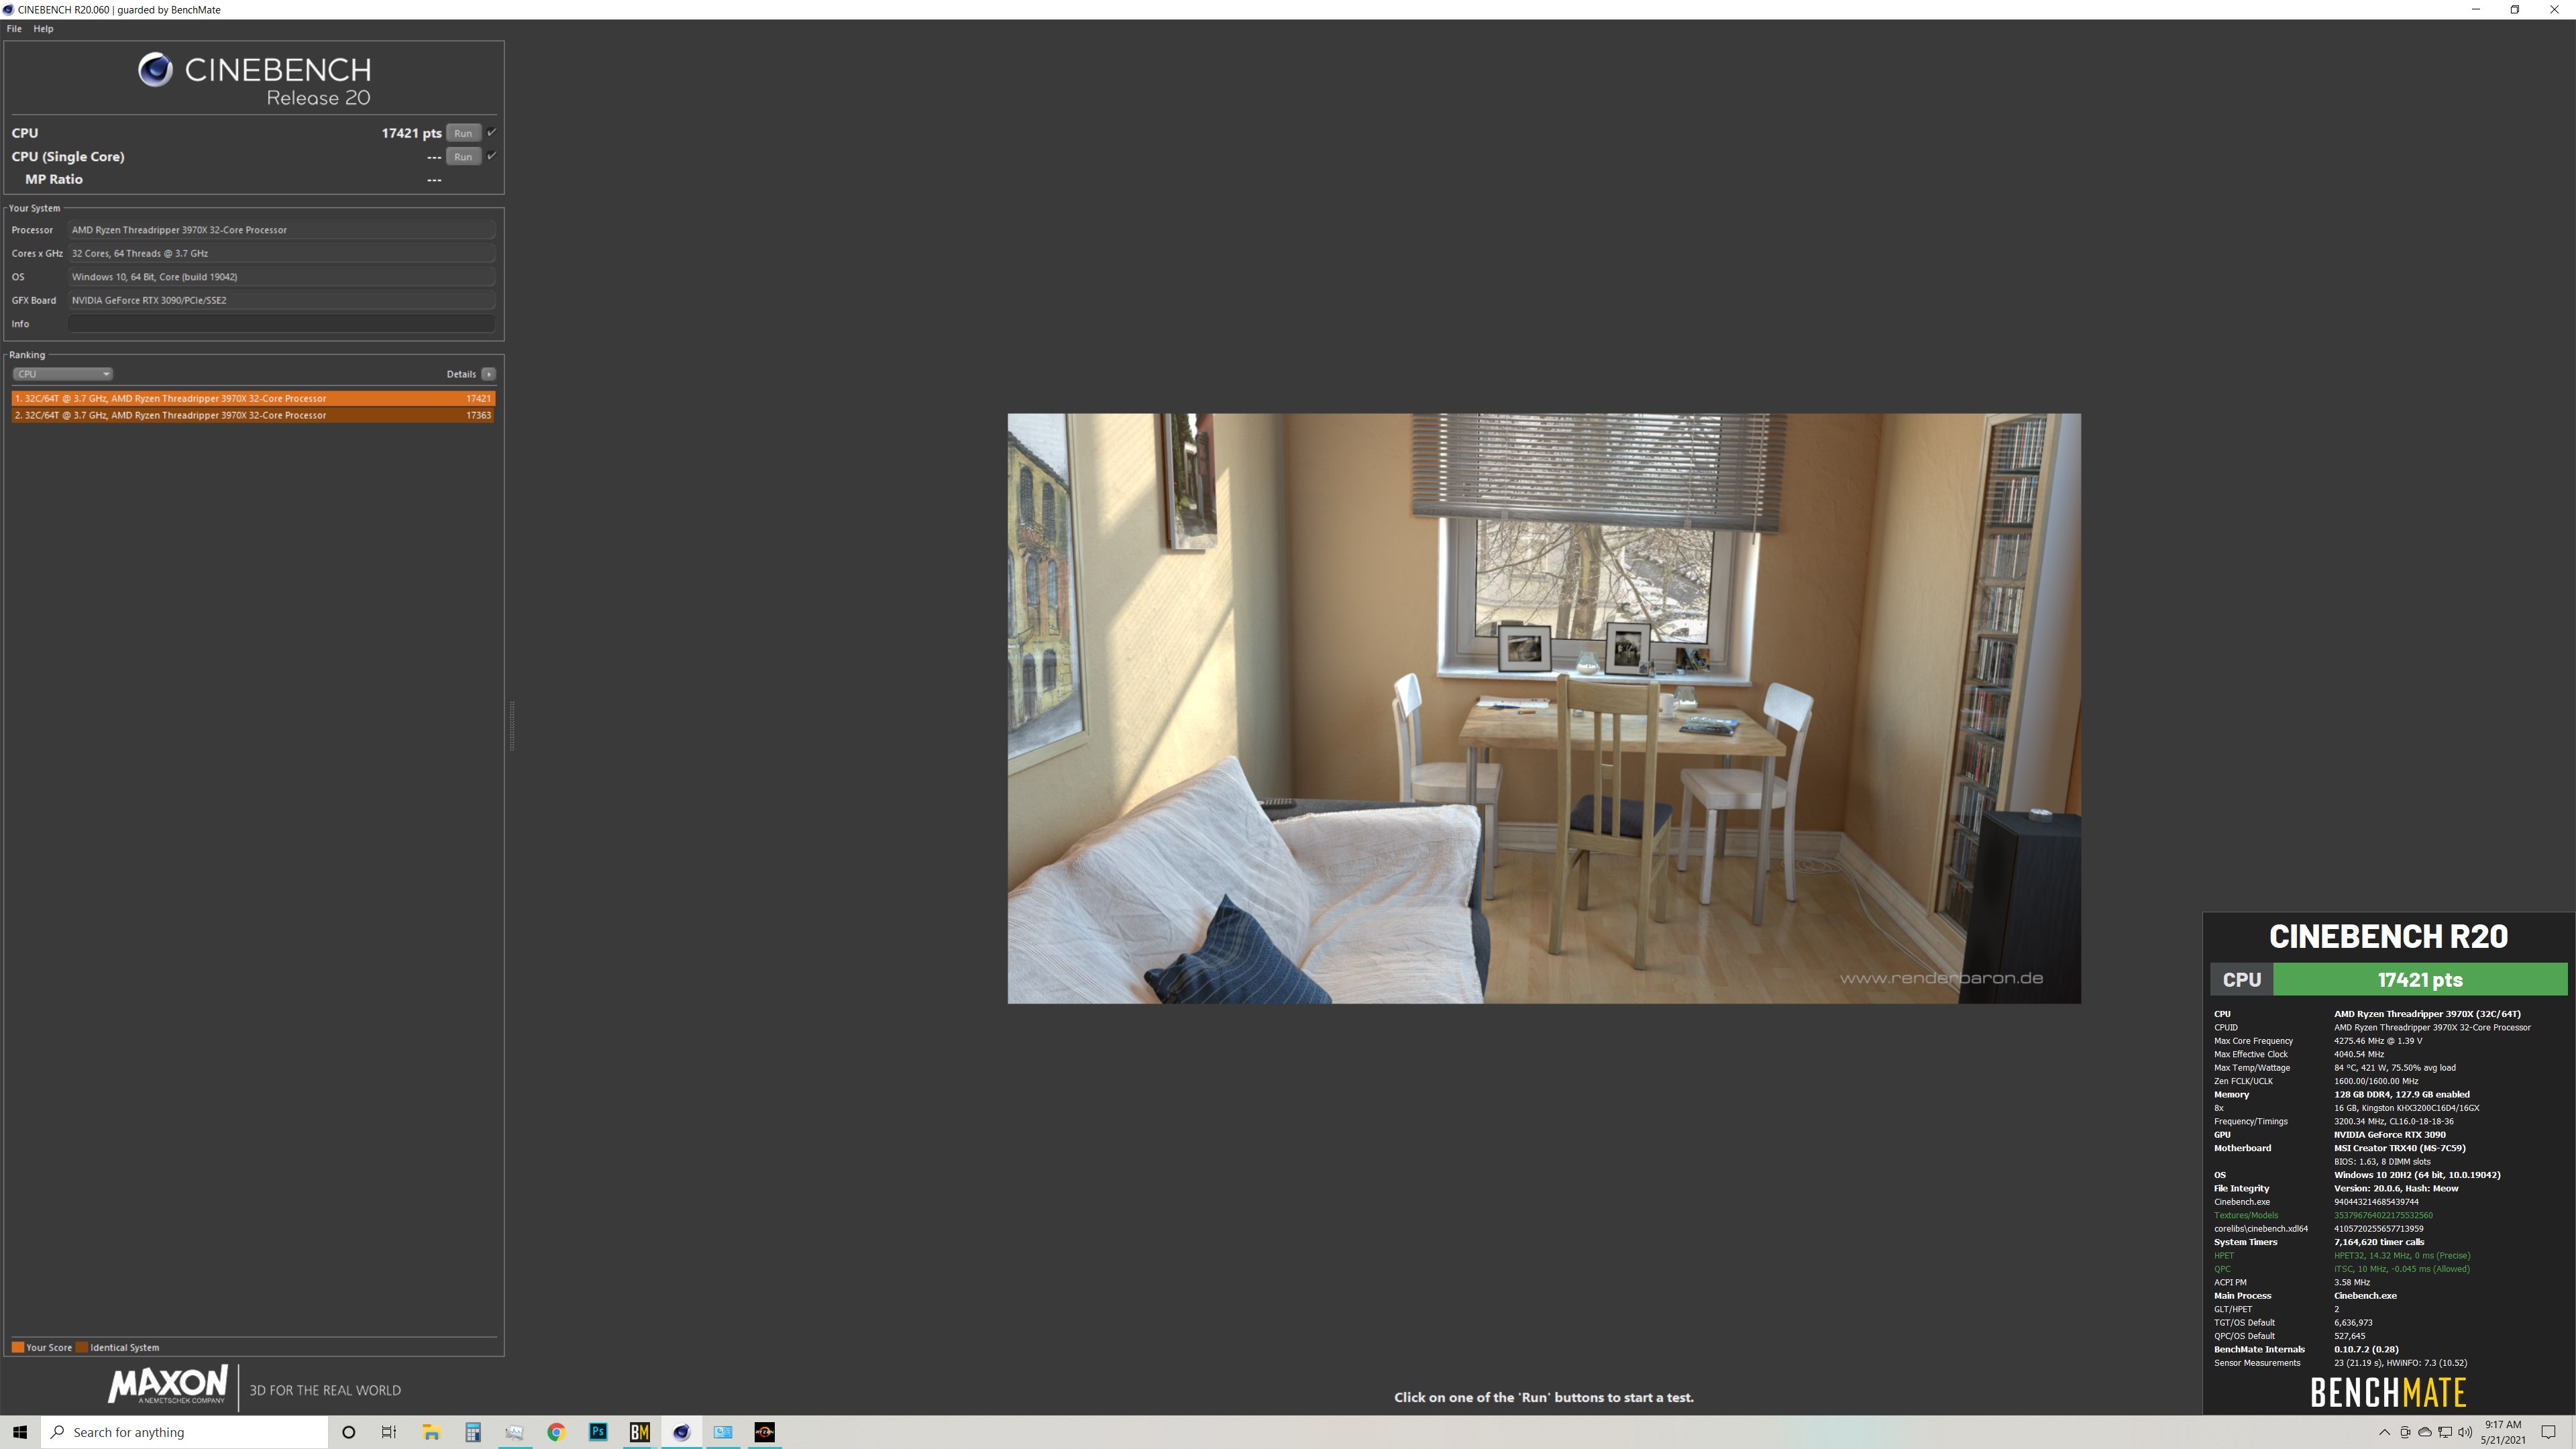Click the Cinebench window title bar icon
Image resolution: width=2576 pixels, height=1449 pixels.
coord(8,9)
